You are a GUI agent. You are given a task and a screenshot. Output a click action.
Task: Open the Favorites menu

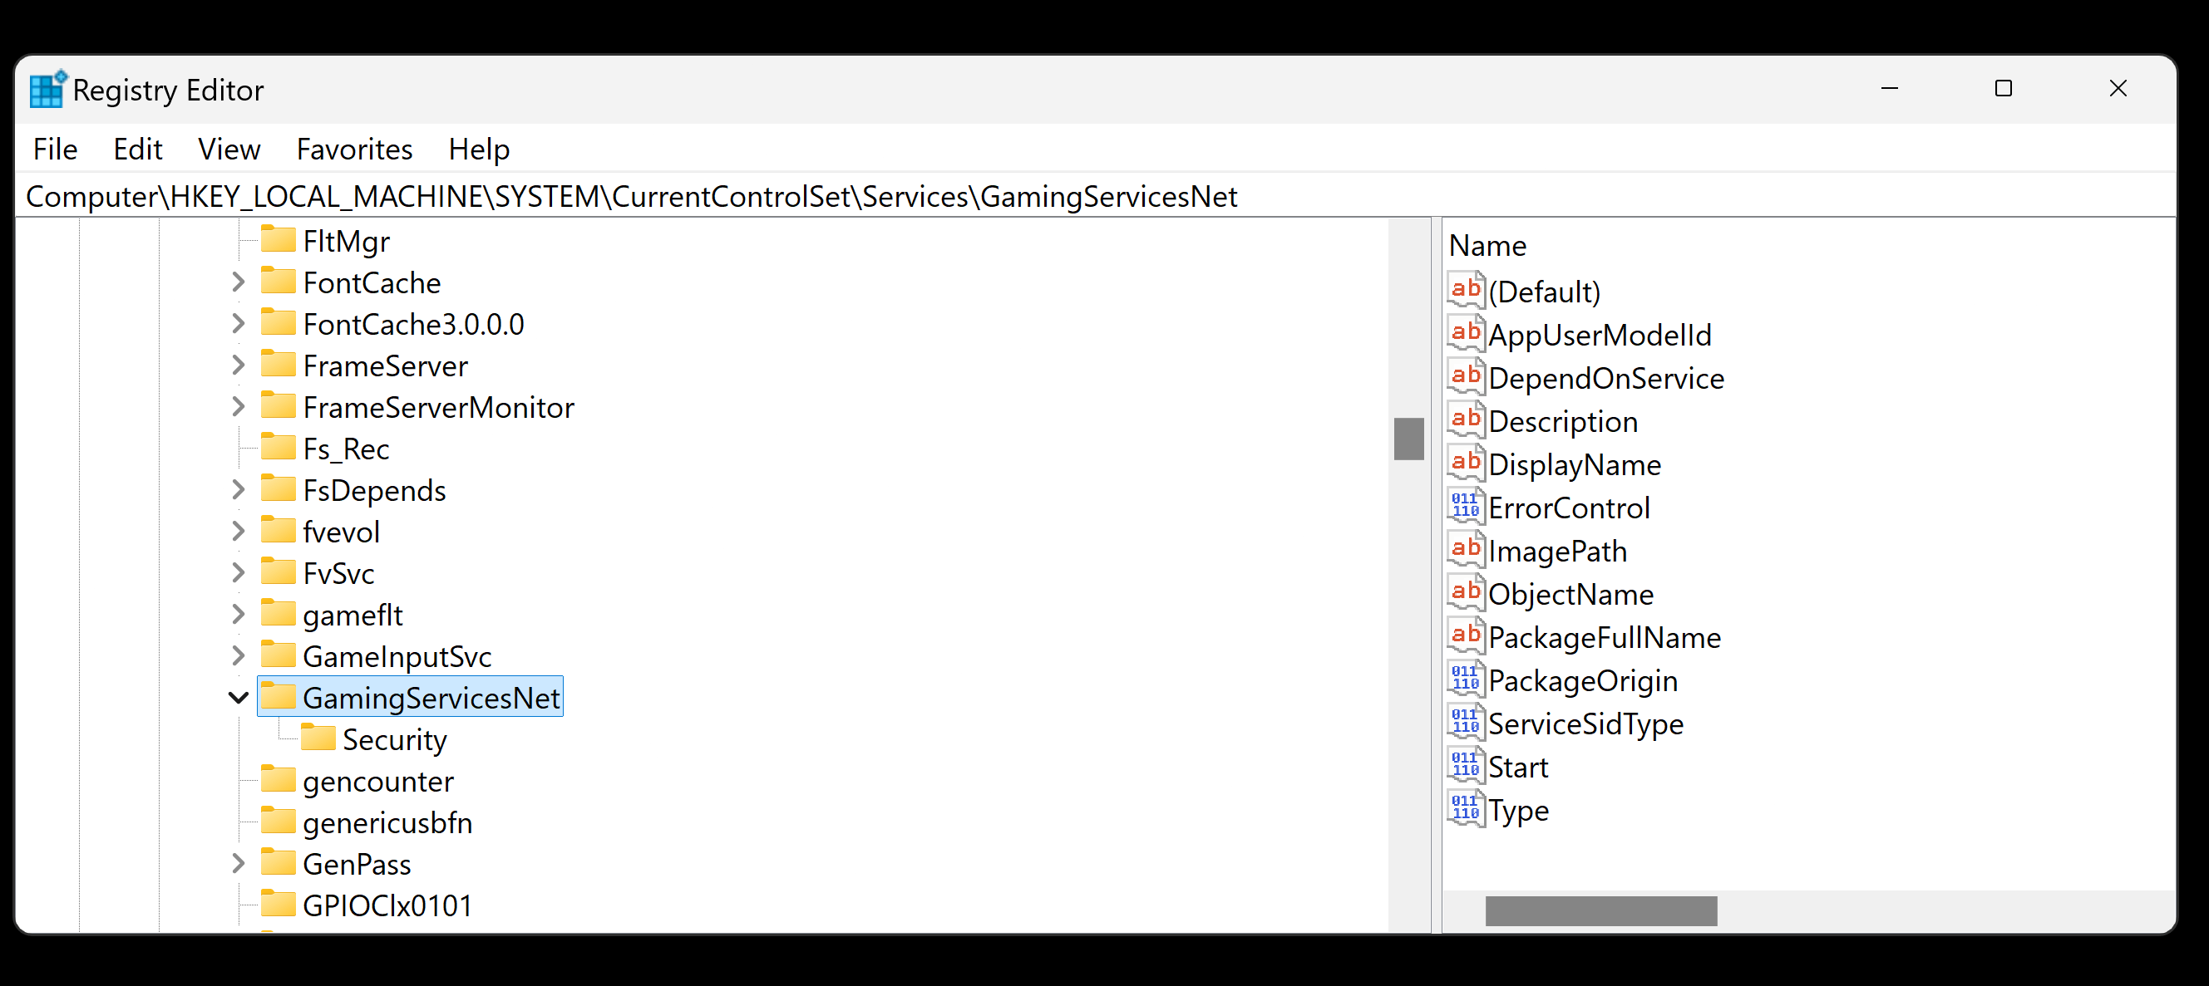(x=354, y=149)
